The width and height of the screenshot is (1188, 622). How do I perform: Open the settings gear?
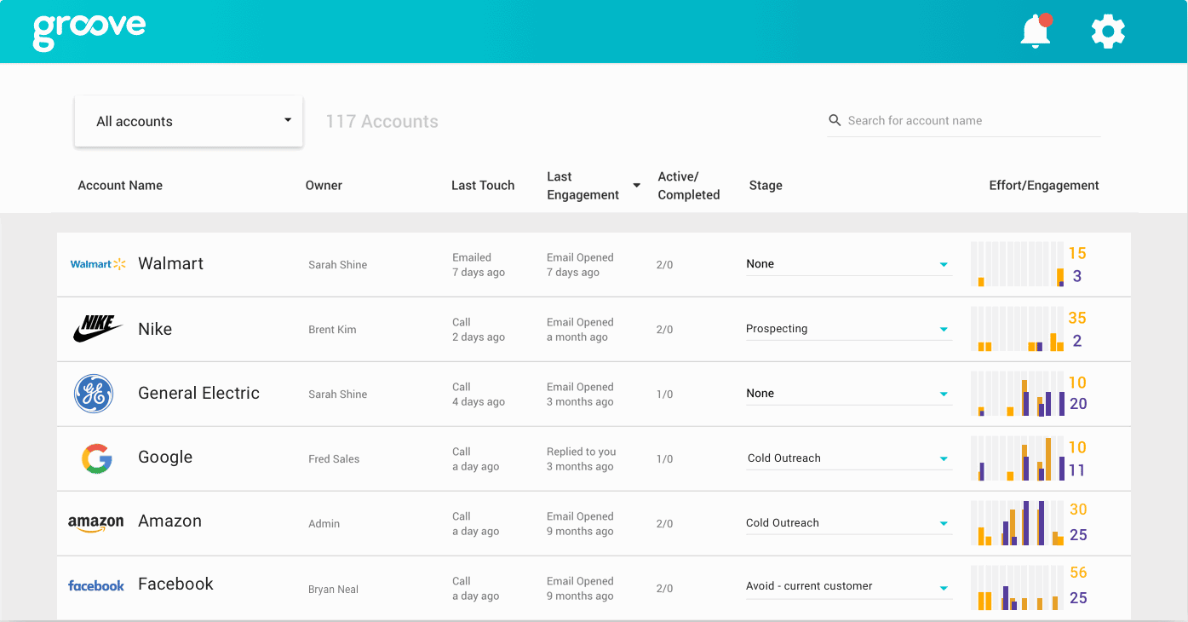tap(1108, 32)
